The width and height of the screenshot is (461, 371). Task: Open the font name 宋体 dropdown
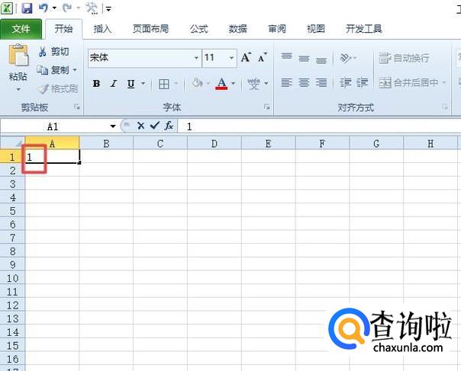pos(196,58)
